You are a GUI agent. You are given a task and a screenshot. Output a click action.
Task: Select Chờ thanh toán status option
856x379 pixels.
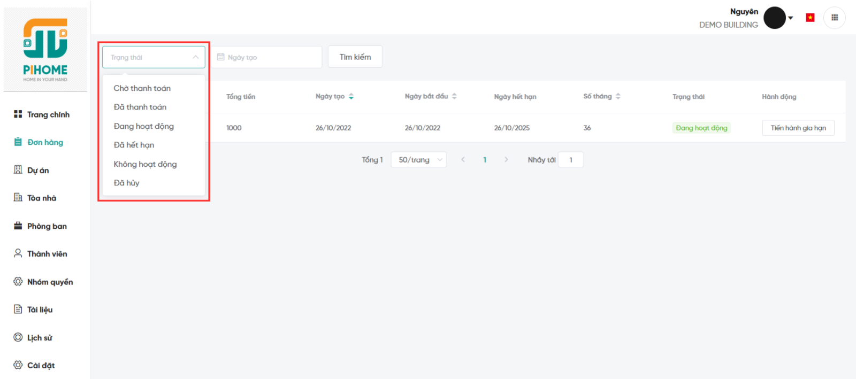pyautogui.click(x=142, y=88)
